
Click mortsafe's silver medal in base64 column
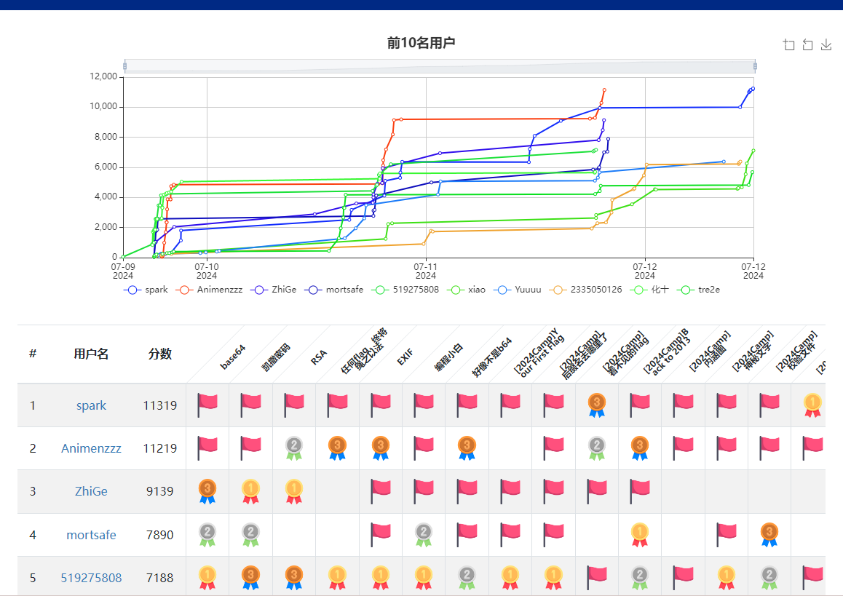tap(207, 535)
